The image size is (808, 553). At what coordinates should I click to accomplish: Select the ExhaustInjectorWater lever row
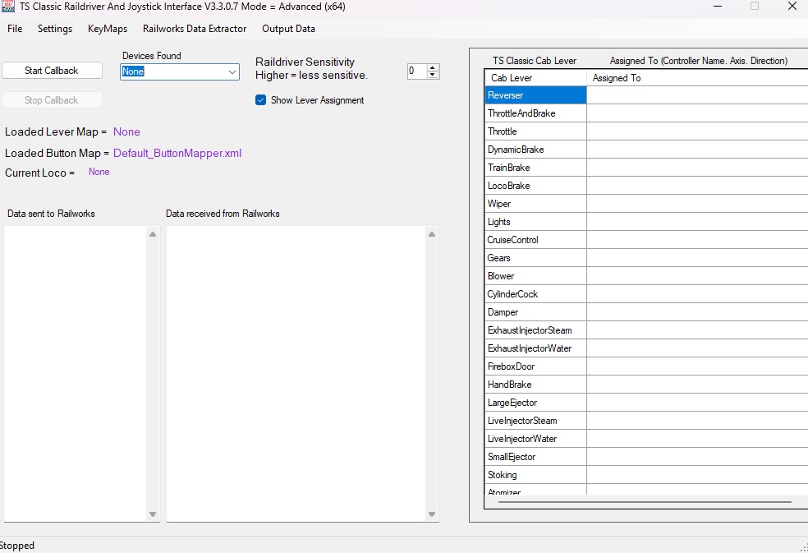(535, 348)
